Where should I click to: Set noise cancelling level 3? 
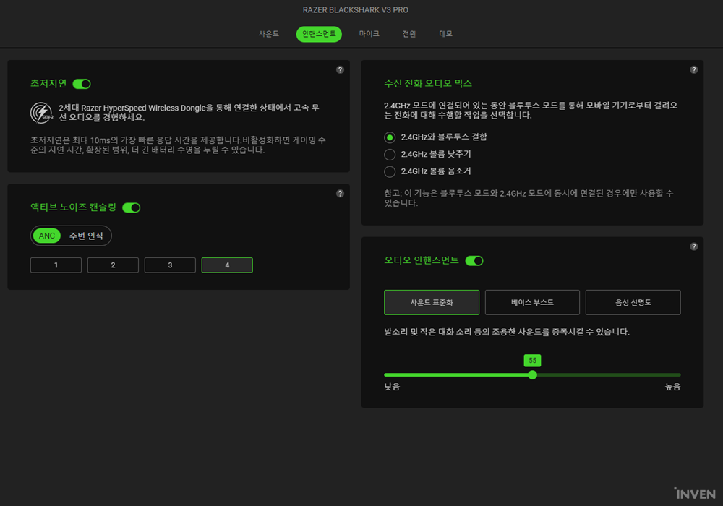point(170,265)
